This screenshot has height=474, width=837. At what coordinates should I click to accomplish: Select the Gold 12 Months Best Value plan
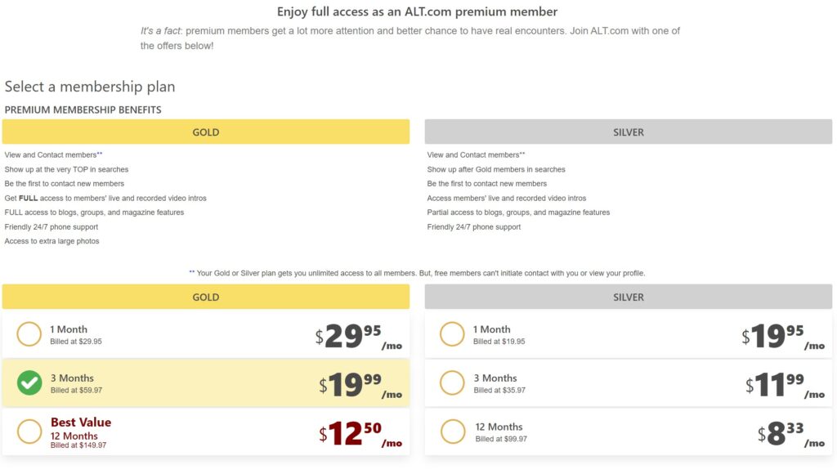point(29,432)
